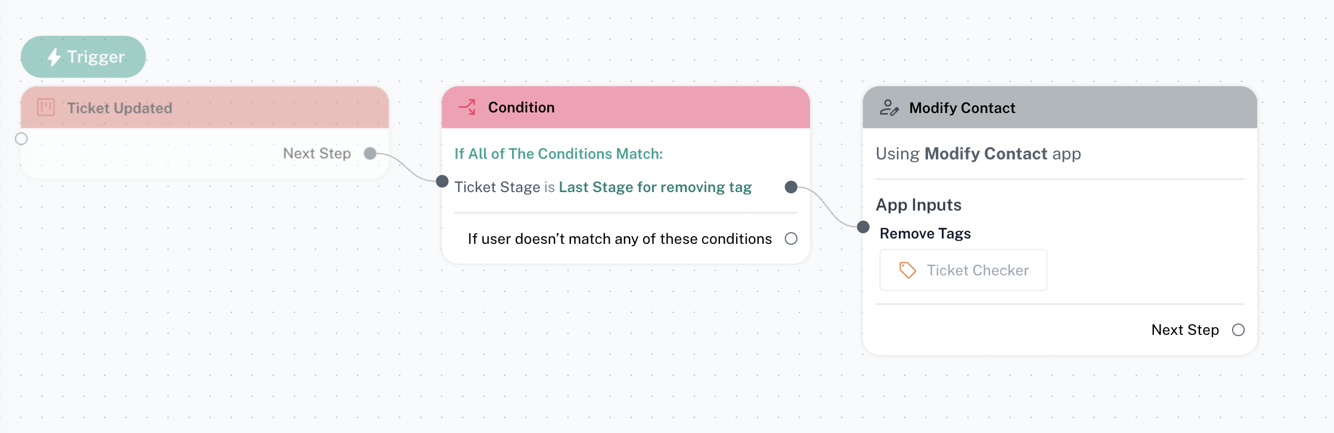Click the Modify Contact person-edit icon
1334x433 pixels.
(x=889, y=108)
